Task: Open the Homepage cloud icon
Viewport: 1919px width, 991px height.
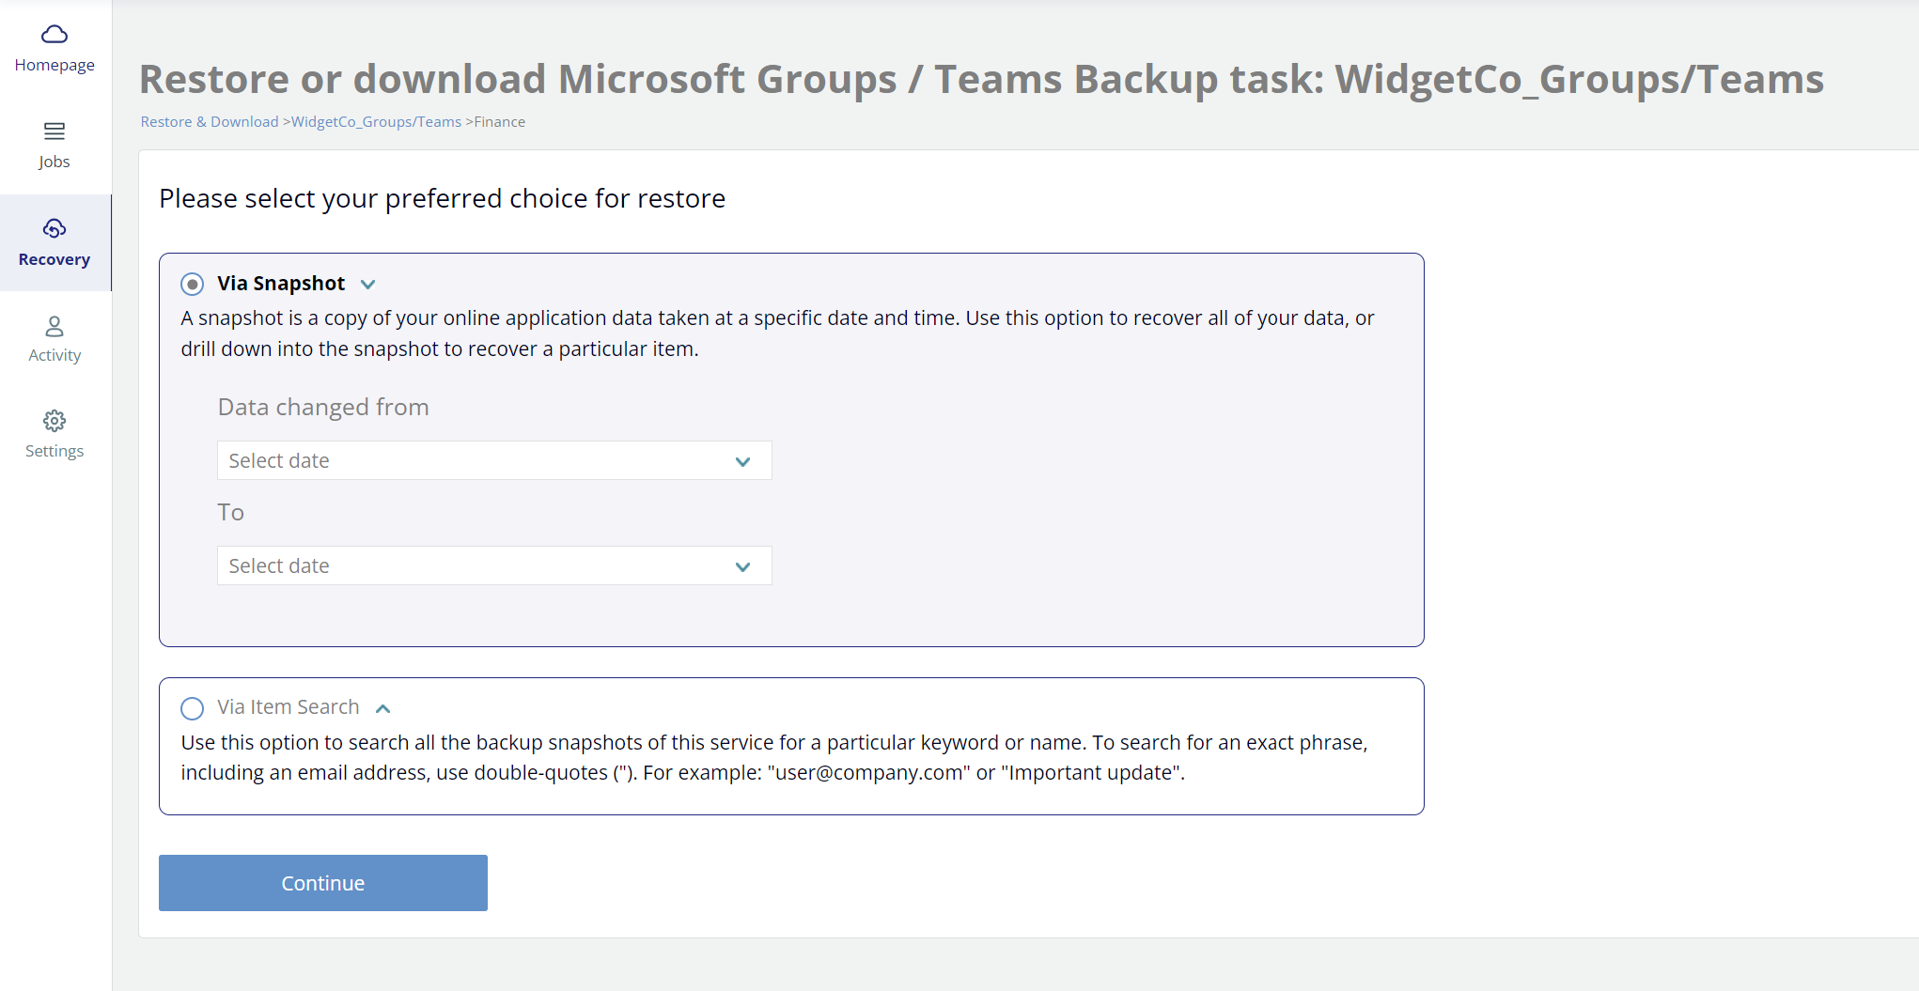Action: pos(55,35)
